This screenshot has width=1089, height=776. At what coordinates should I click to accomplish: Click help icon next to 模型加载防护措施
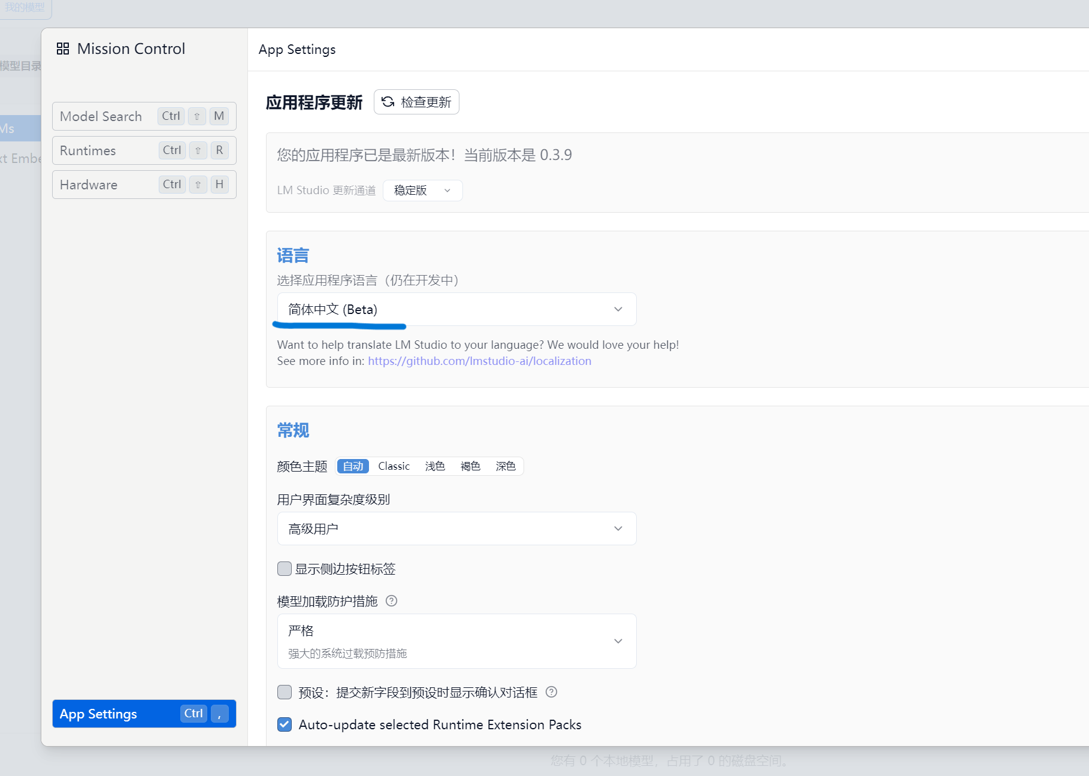click(391, 601)
